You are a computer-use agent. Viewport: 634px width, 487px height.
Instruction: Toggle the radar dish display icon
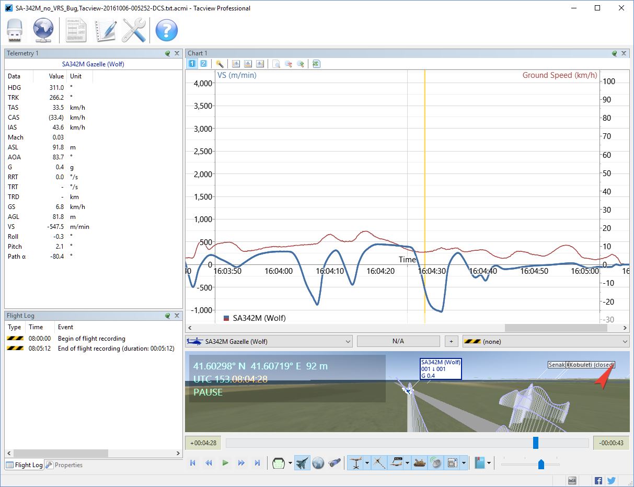point(436,463)
